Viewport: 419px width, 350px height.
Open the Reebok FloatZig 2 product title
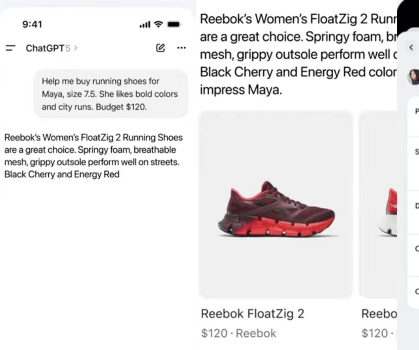[252, 314]
